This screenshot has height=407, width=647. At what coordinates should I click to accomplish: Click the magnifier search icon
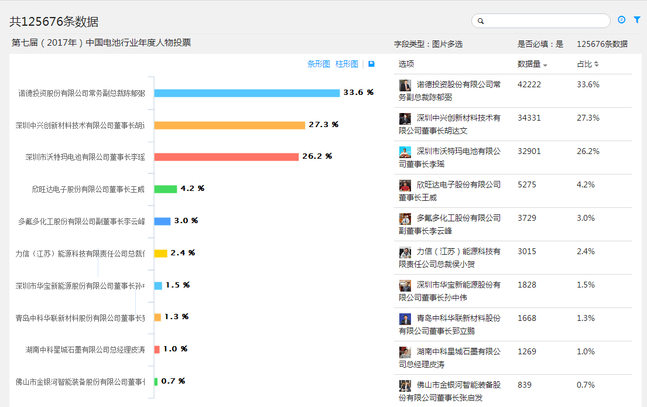[x=481, y=21]
